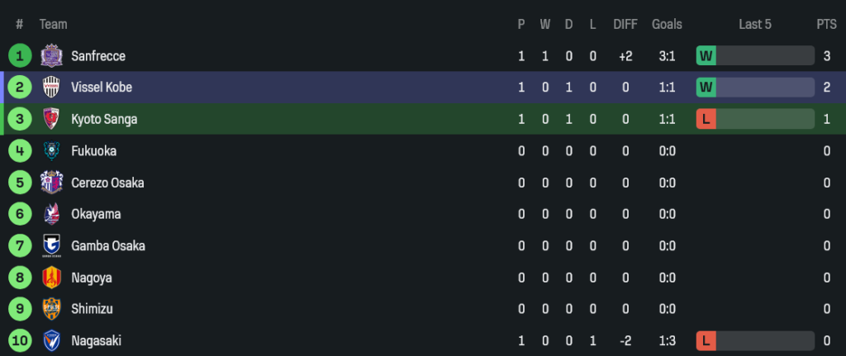This screenshot has height=356, width=846.
Task: Click the Nagoya team crest
Action: click(x=51, y=278)
